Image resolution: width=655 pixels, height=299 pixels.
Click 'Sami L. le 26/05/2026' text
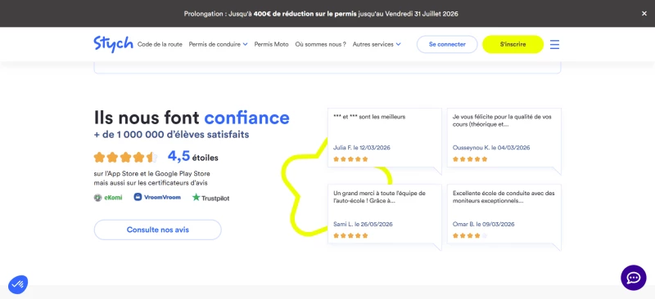pos(363,225)
